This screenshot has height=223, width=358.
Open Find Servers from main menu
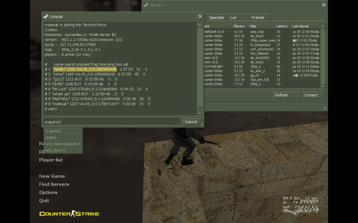coord(54,184)
